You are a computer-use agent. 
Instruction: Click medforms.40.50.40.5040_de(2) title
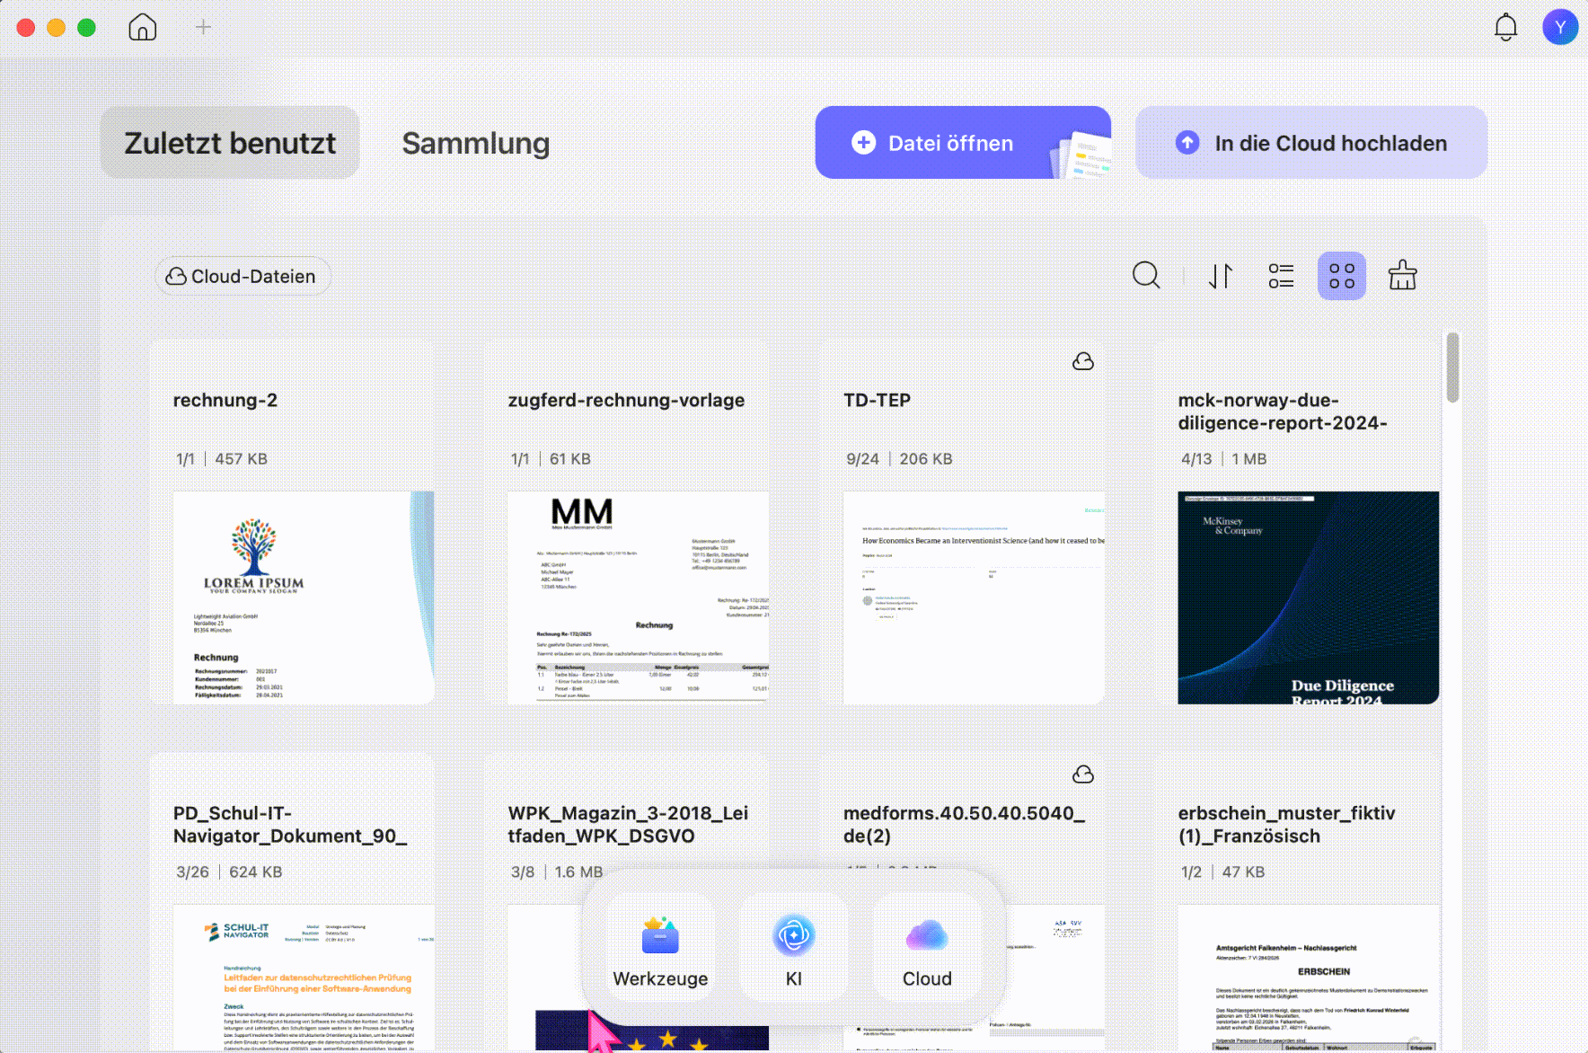pyautogui.click(x=964, y=825)
